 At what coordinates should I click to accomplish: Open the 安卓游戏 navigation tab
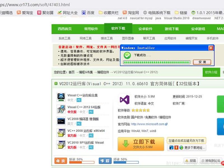point(198,29)
